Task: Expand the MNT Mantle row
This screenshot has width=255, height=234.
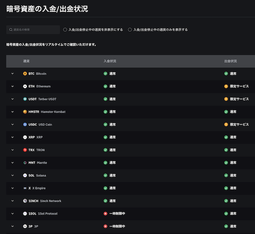Action: [12, 163]
